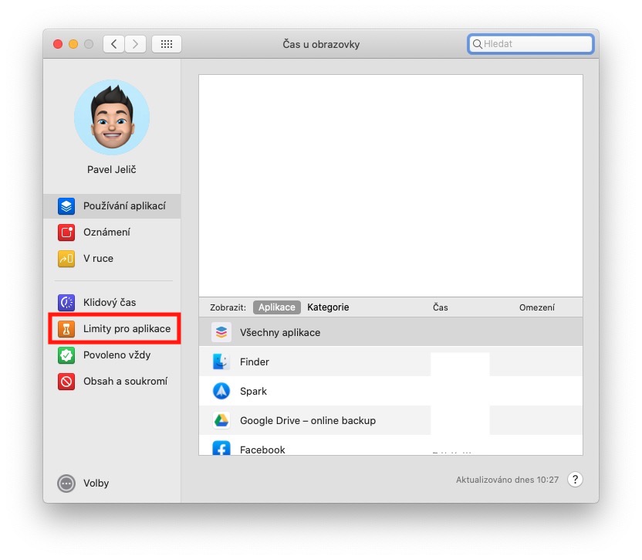
Task: Select the Finder row
Action: (x=390, y=361)
